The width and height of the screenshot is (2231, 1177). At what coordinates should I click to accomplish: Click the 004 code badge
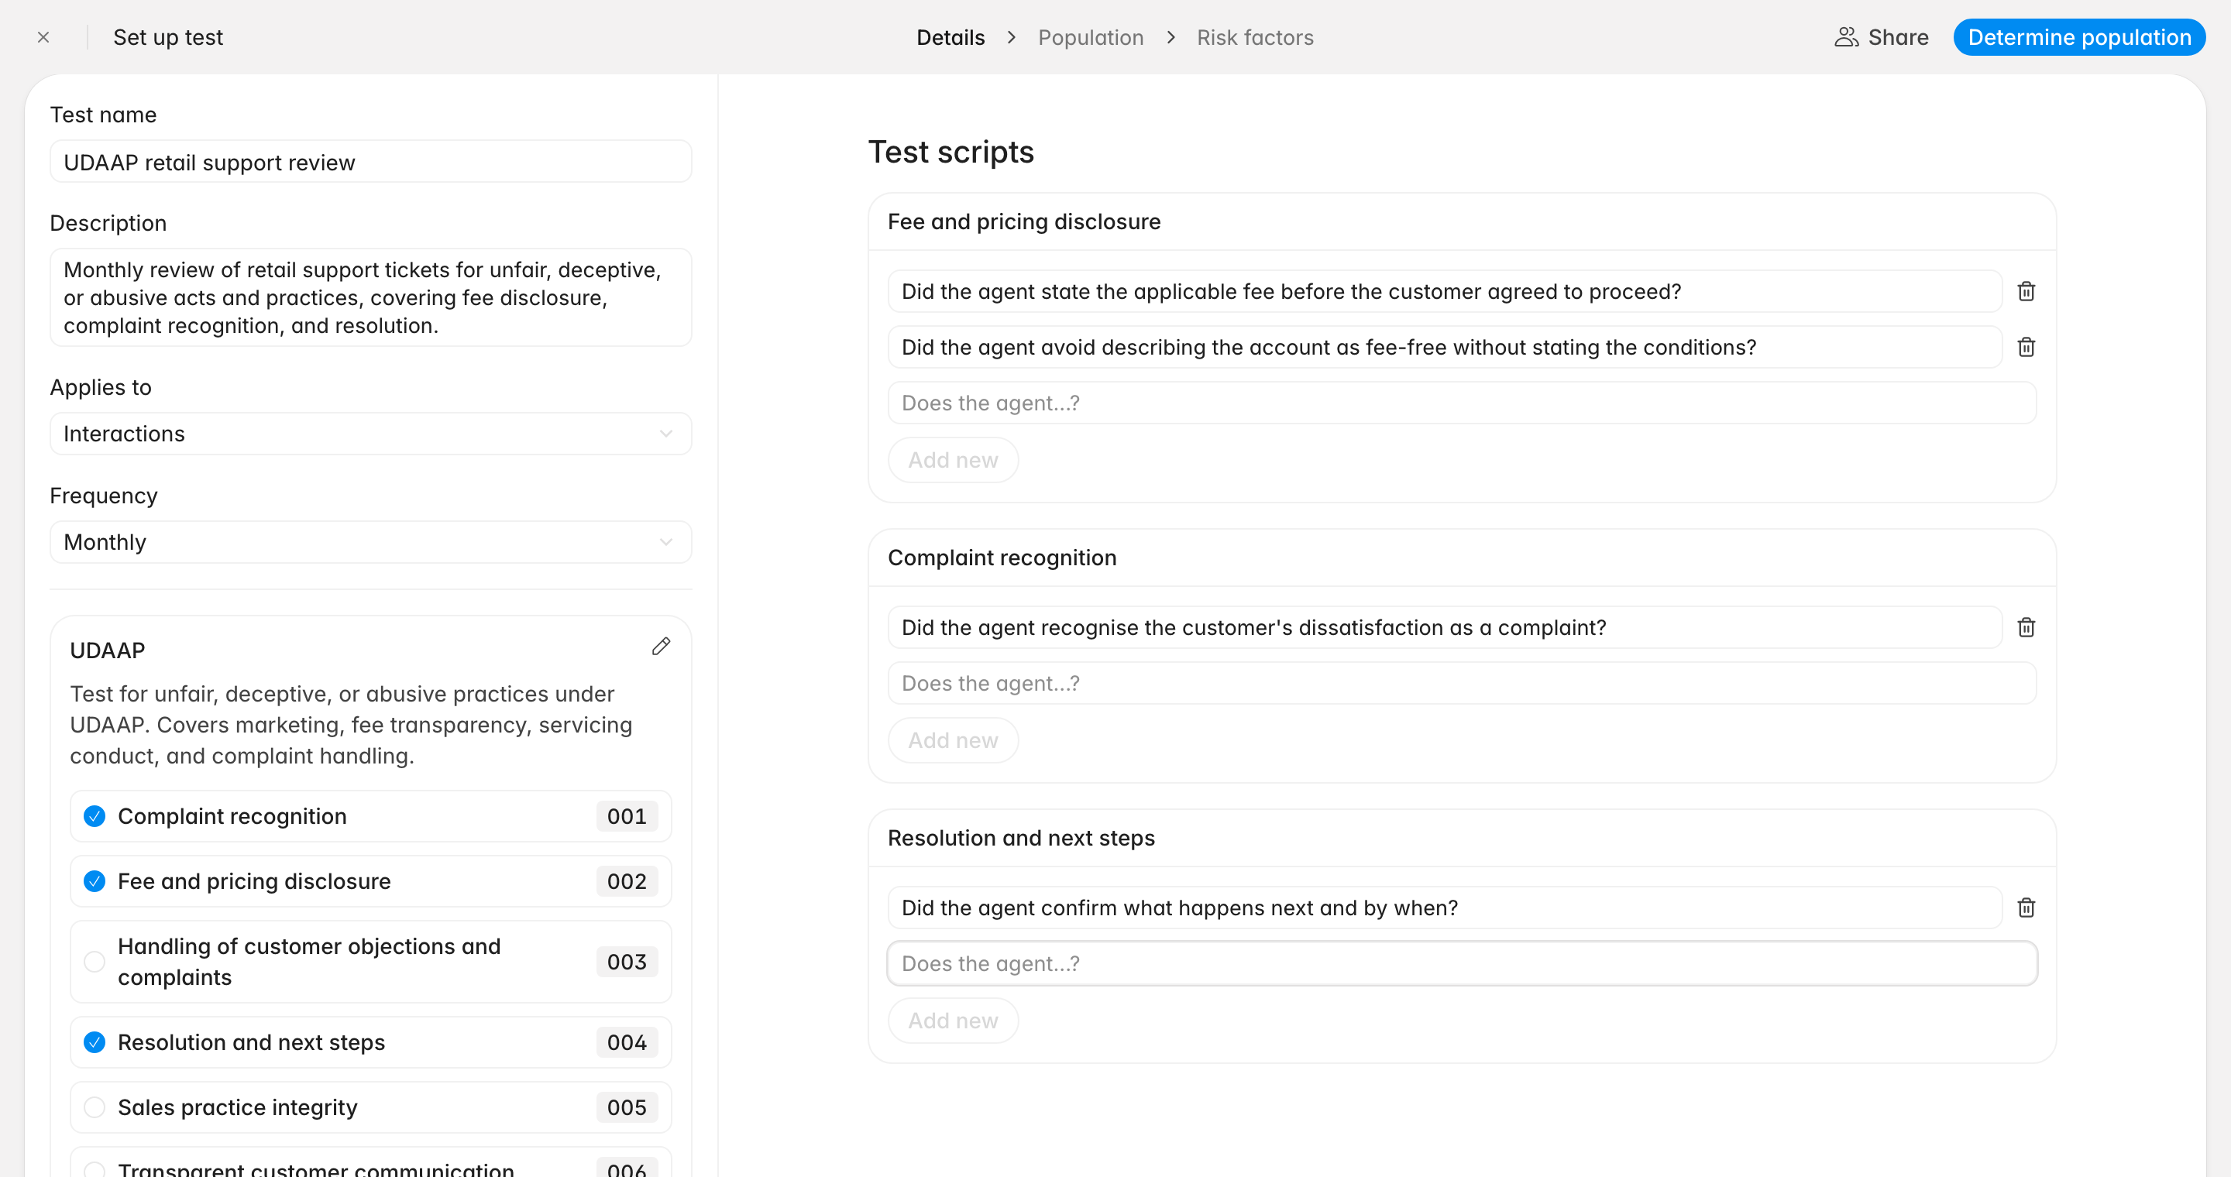(626, 1042)
